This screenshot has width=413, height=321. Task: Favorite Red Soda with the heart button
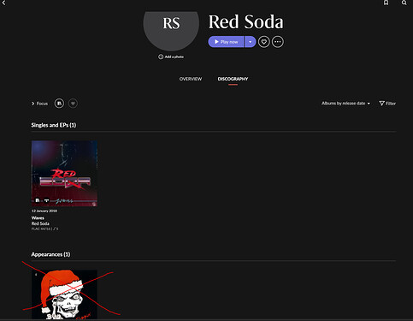(264, 42)
